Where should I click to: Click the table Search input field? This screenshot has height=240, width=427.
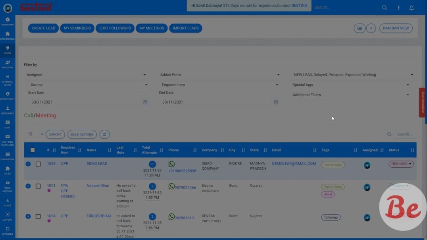click(x=404, y=134)
